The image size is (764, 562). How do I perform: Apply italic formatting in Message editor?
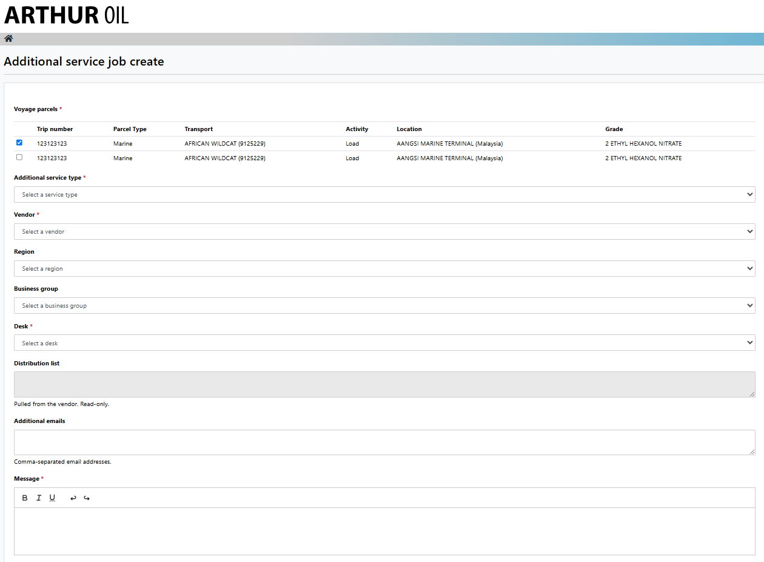(x=39, y=498)
